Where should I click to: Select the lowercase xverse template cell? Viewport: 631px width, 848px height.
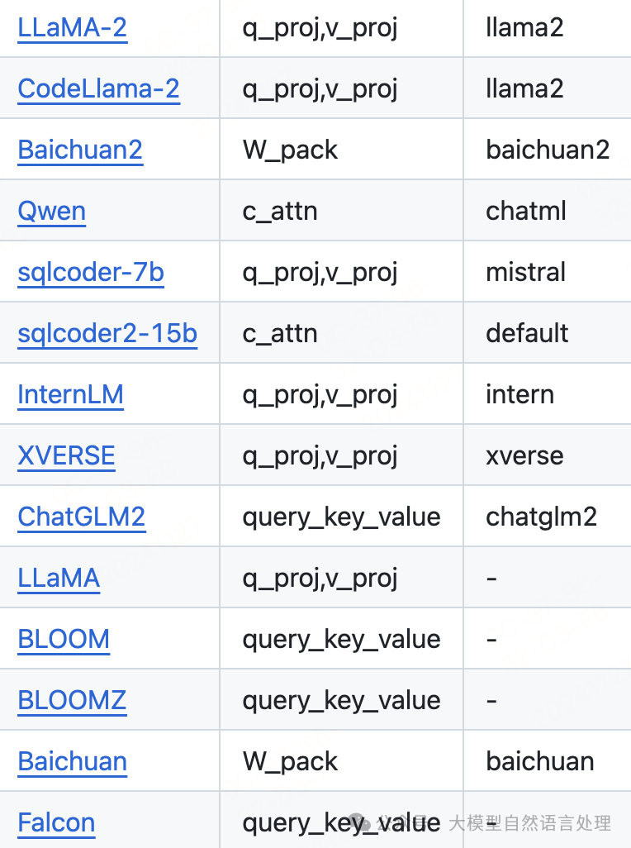pyautogui.click(x=524, y=456)
